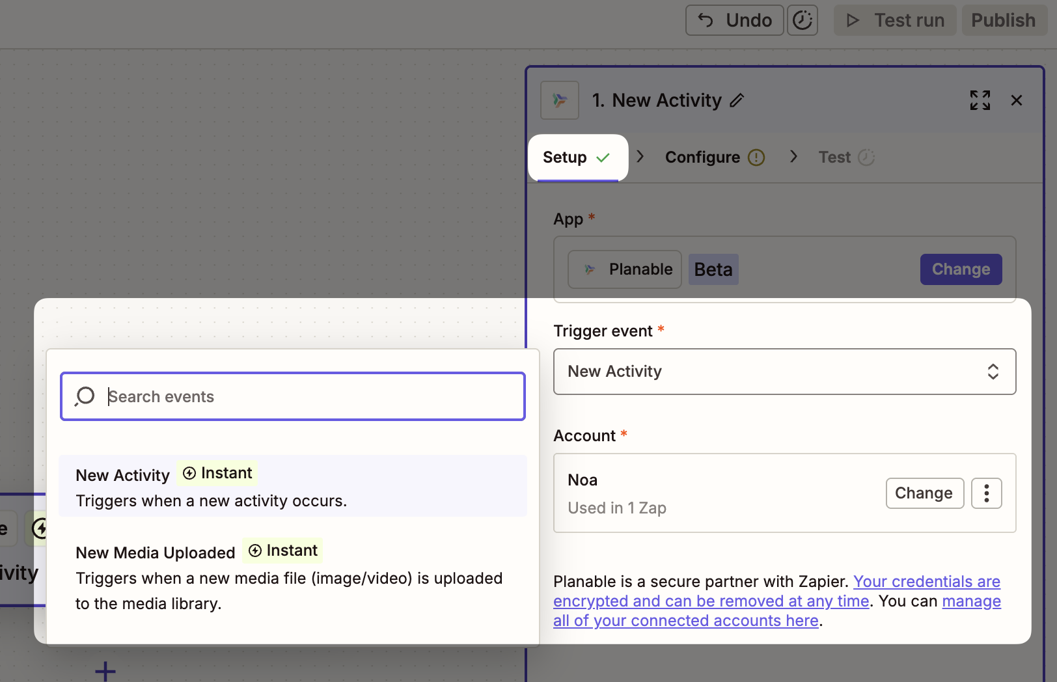Click Change button for Noa account
The width and height of the screenshot is (1057, 682).
[924, 493]
